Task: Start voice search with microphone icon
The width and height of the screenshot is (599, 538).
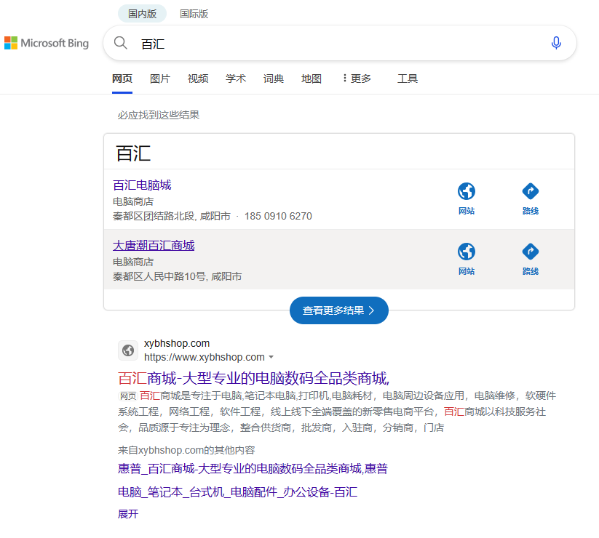Action: point(556,43)
